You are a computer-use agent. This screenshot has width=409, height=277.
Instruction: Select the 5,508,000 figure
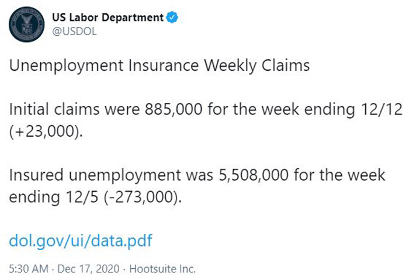253,175
